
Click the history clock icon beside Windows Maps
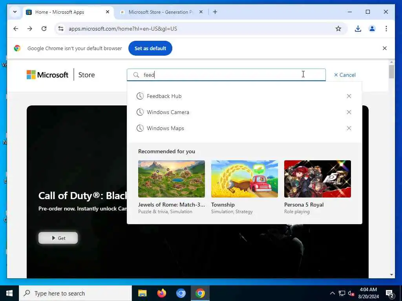(140, 128)
